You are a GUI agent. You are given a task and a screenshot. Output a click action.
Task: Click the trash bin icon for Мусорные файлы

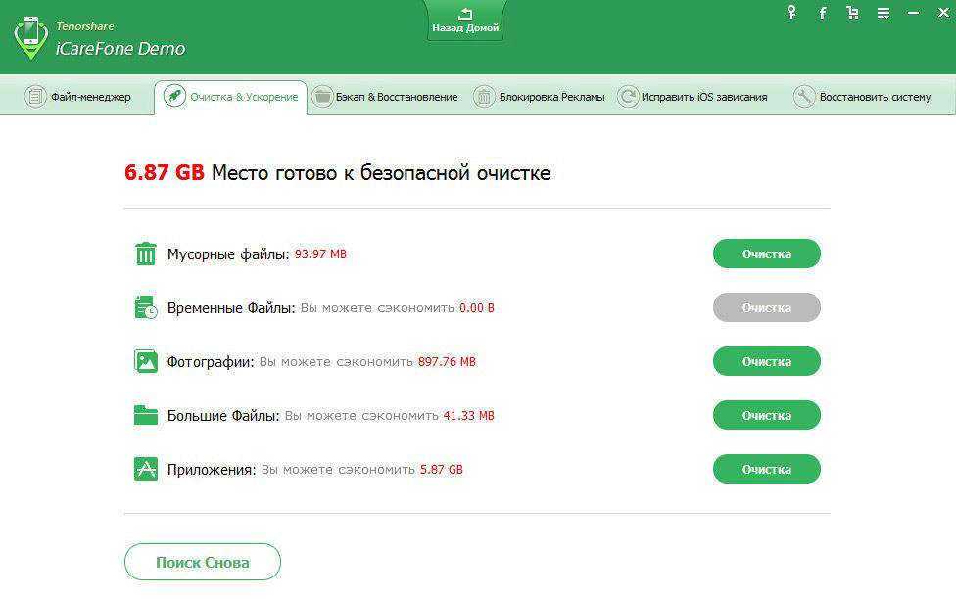pos(146,254)
